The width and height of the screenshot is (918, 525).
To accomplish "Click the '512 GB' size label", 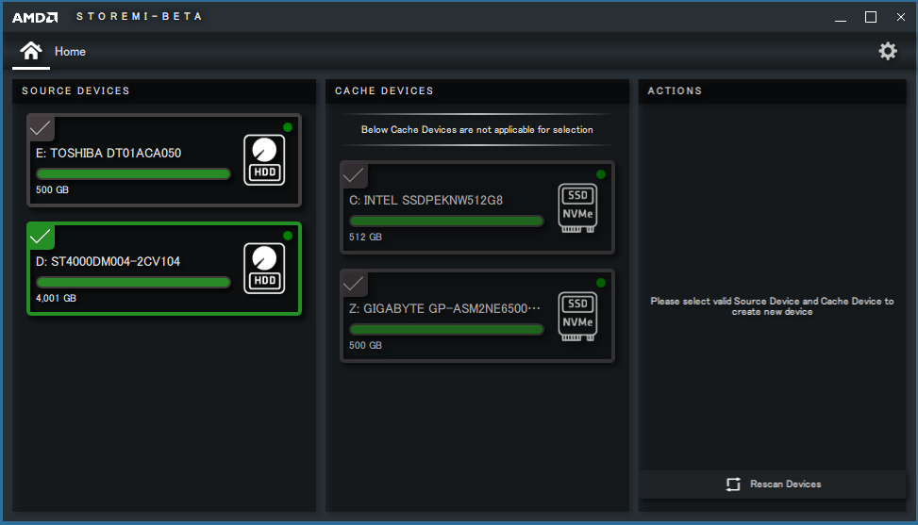I will click(365, 237).
